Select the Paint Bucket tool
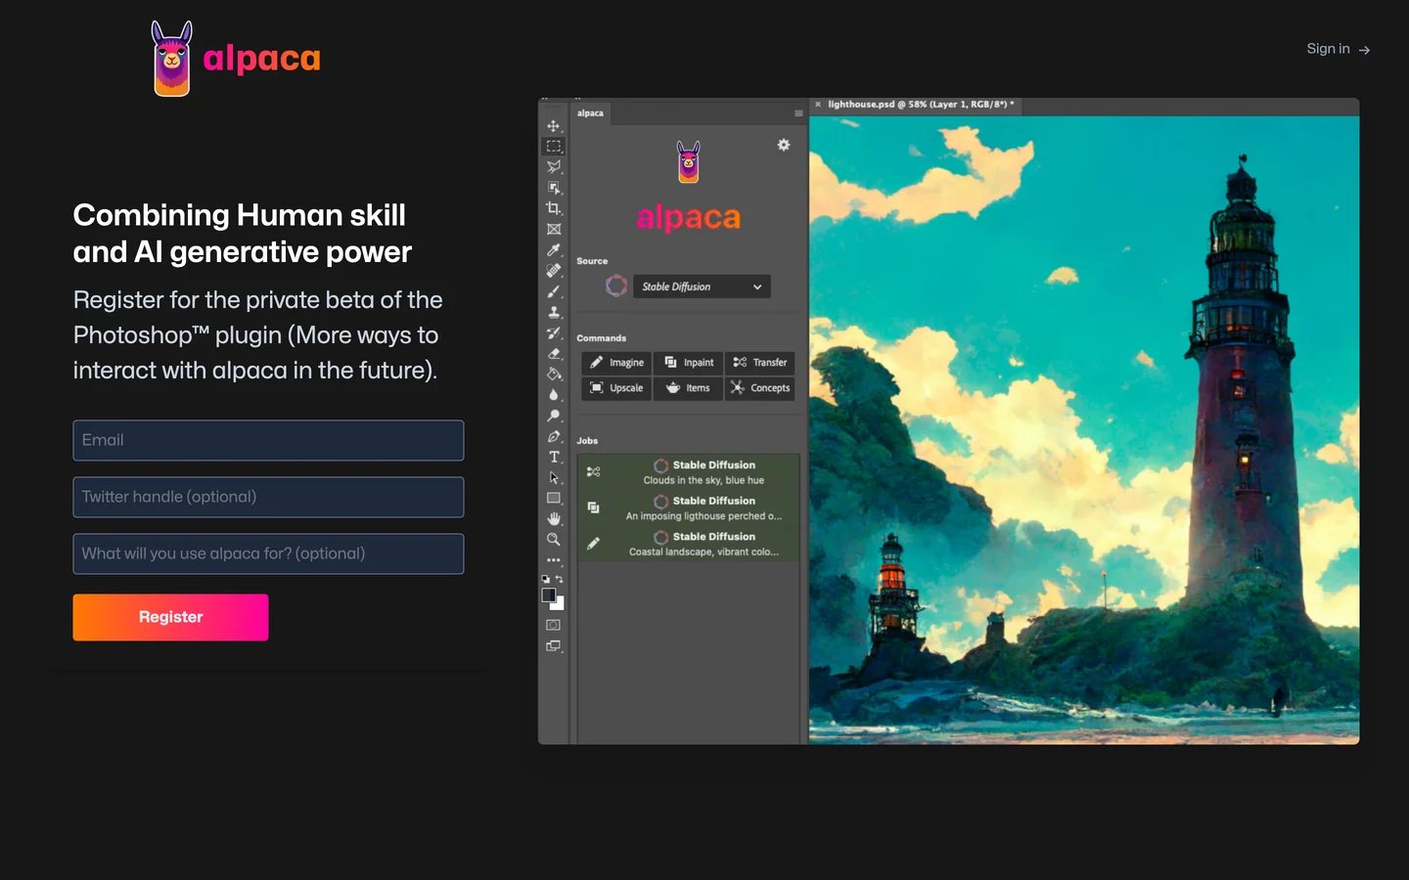Screen dimensions: 1409x880 (554, 374)
